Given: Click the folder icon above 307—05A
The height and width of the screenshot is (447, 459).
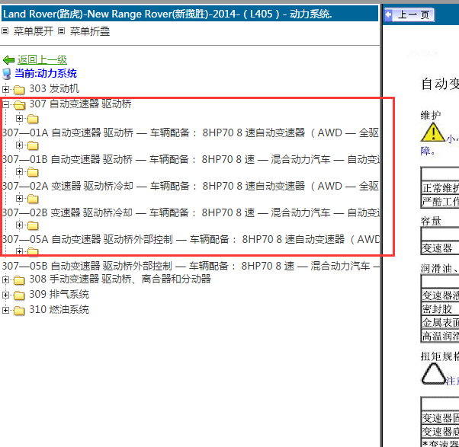Looking at the screenshot, I should 33,225.
